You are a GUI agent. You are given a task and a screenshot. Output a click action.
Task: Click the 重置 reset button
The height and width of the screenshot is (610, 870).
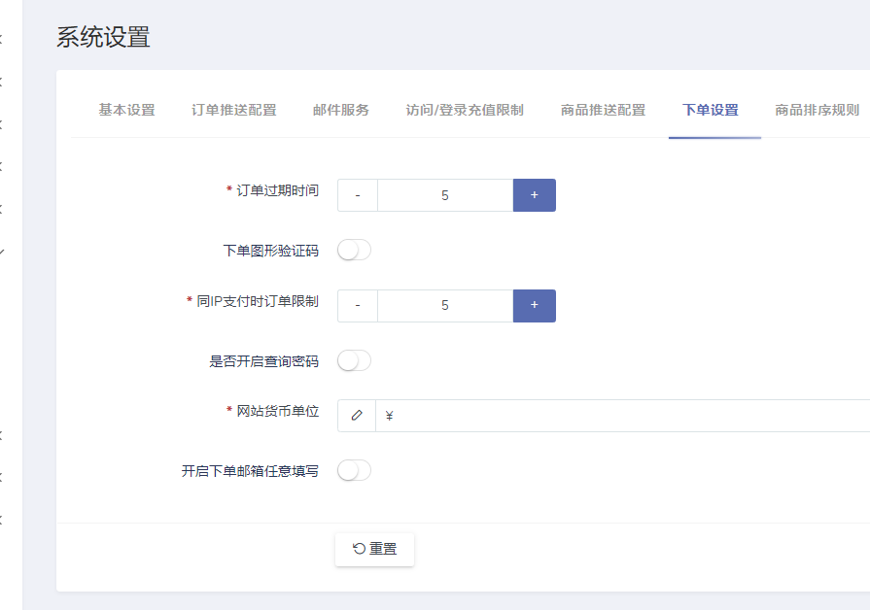coord(374,549)
